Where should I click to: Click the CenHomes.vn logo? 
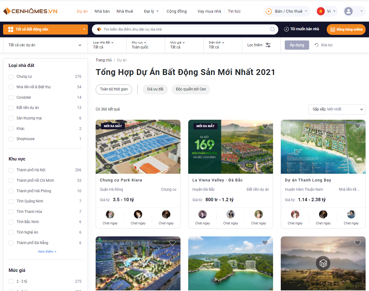[x=30, y=11]
